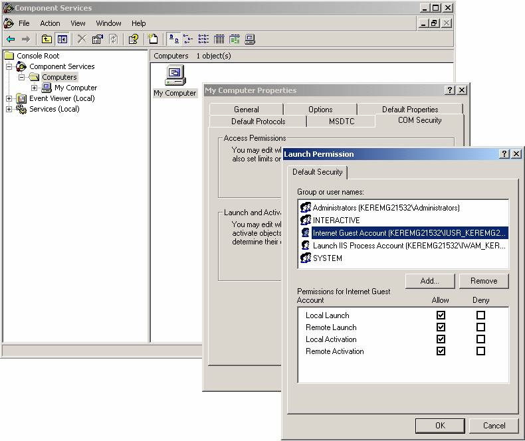Image resolution: width=525 pixels, height=441 pixels.
Task: Select Services (Local) in the tree
Action: (54, 109)
